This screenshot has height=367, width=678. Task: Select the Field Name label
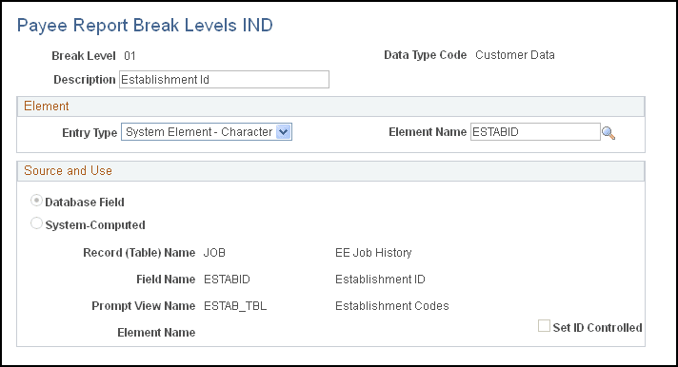pyautogui.click(x=166, y=280)
